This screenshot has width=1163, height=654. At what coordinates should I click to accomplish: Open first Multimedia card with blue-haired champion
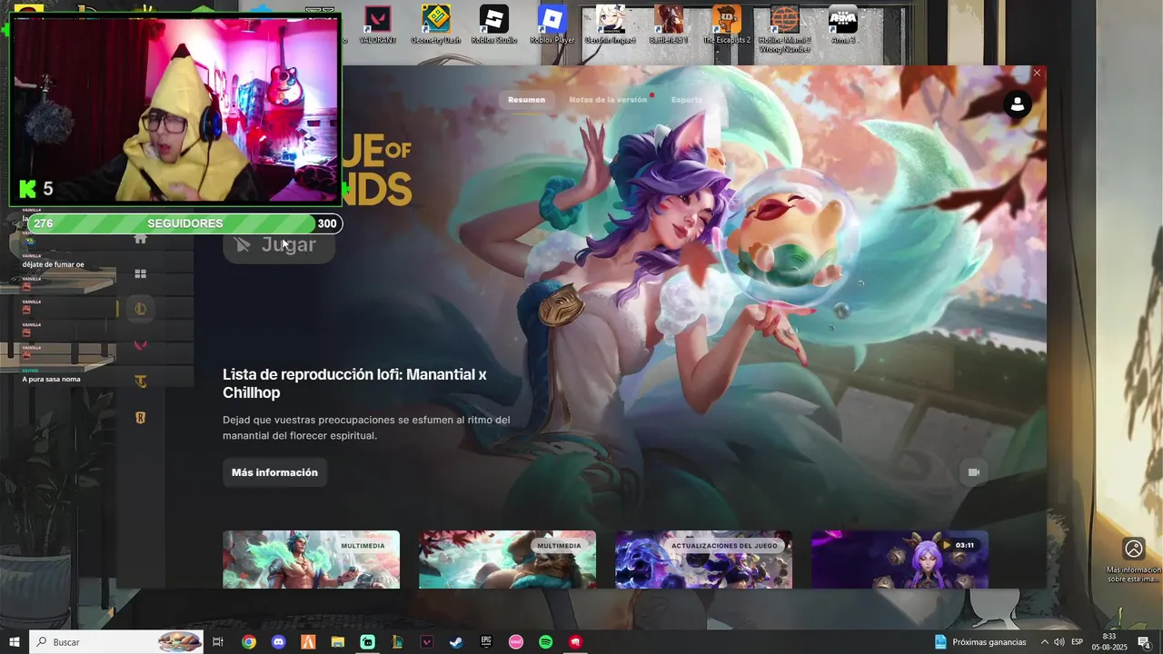click(x=311, y=560)
